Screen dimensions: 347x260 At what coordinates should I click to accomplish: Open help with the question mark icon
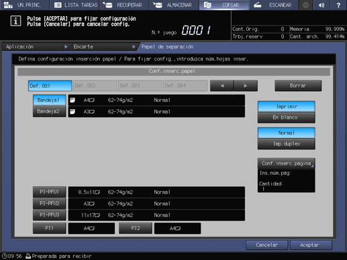point(338,5)
